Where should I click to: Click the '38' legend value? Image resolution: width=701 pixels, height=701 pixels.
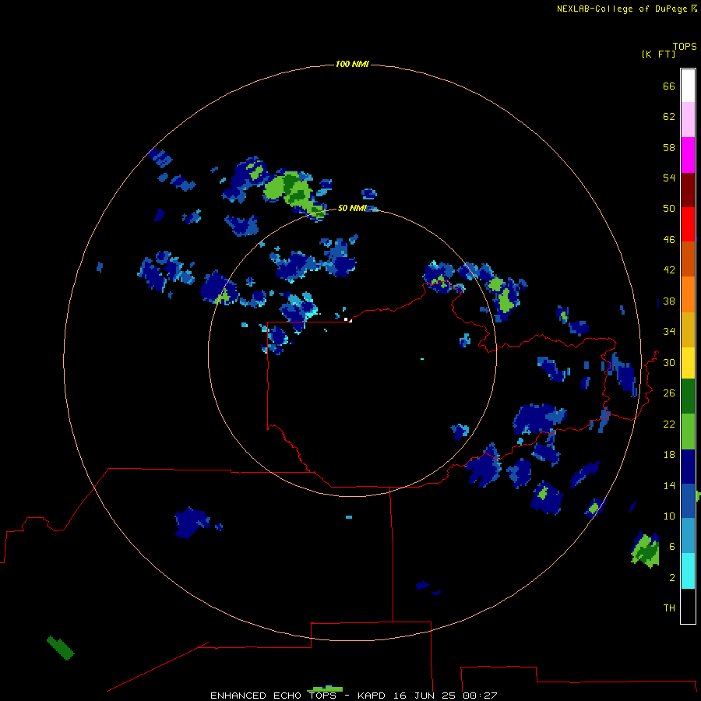coord(669,301)
